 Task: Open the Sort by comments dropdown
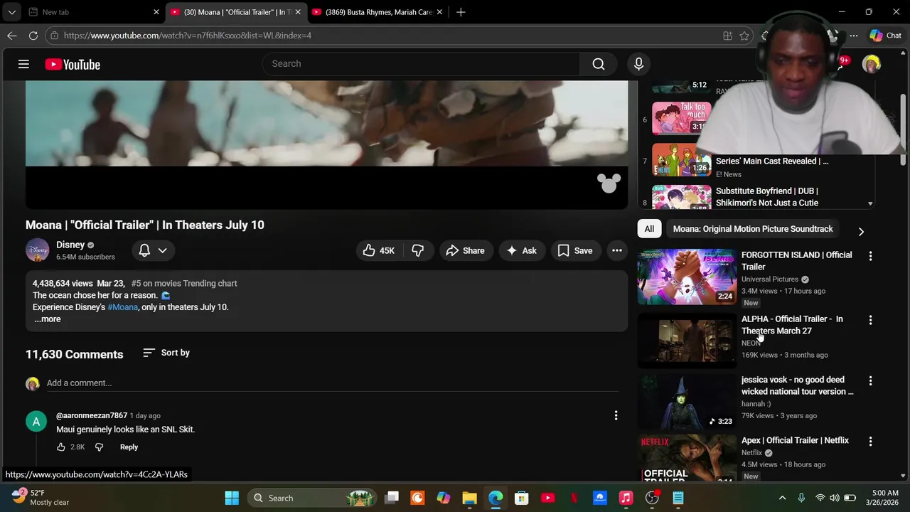coord(166,353)
